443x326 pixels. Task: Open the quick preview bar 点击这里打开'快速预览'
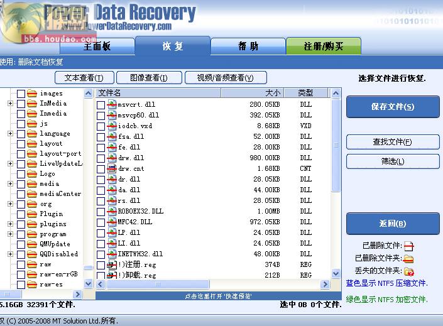(219, 296)
